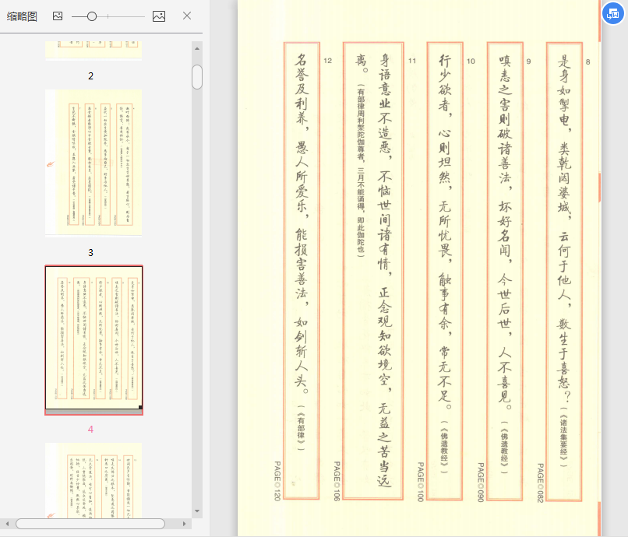Click the large thumbnail size icon

(x=159, y=16)
